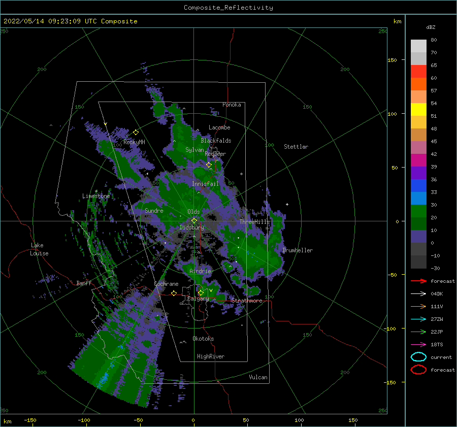Click the white 04DK arrow in legend

point(418,293)
